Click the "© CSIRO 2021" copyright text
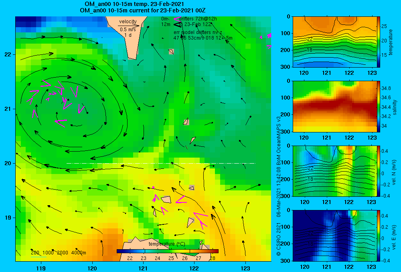 click(x=279, y=239)
